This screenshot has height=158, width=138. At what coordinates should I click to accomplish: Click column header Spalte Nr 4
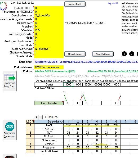click(x=97, y=121)
